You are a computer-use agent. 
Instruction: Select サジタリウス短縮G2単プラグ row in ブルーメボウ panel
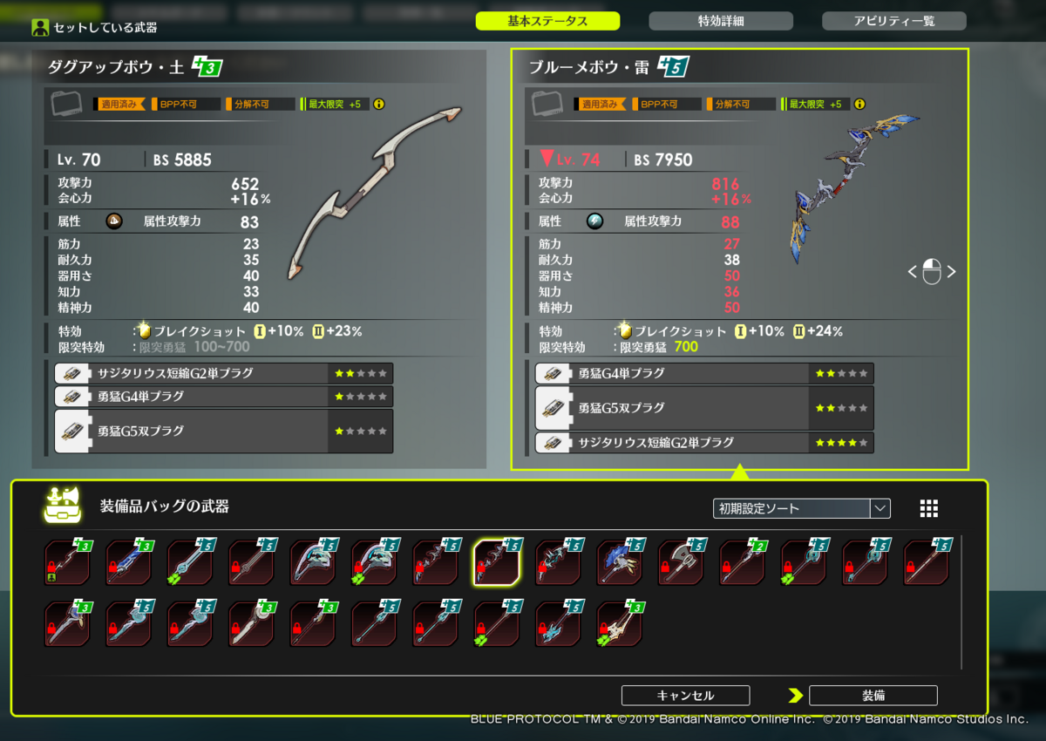tap(704, 442)
